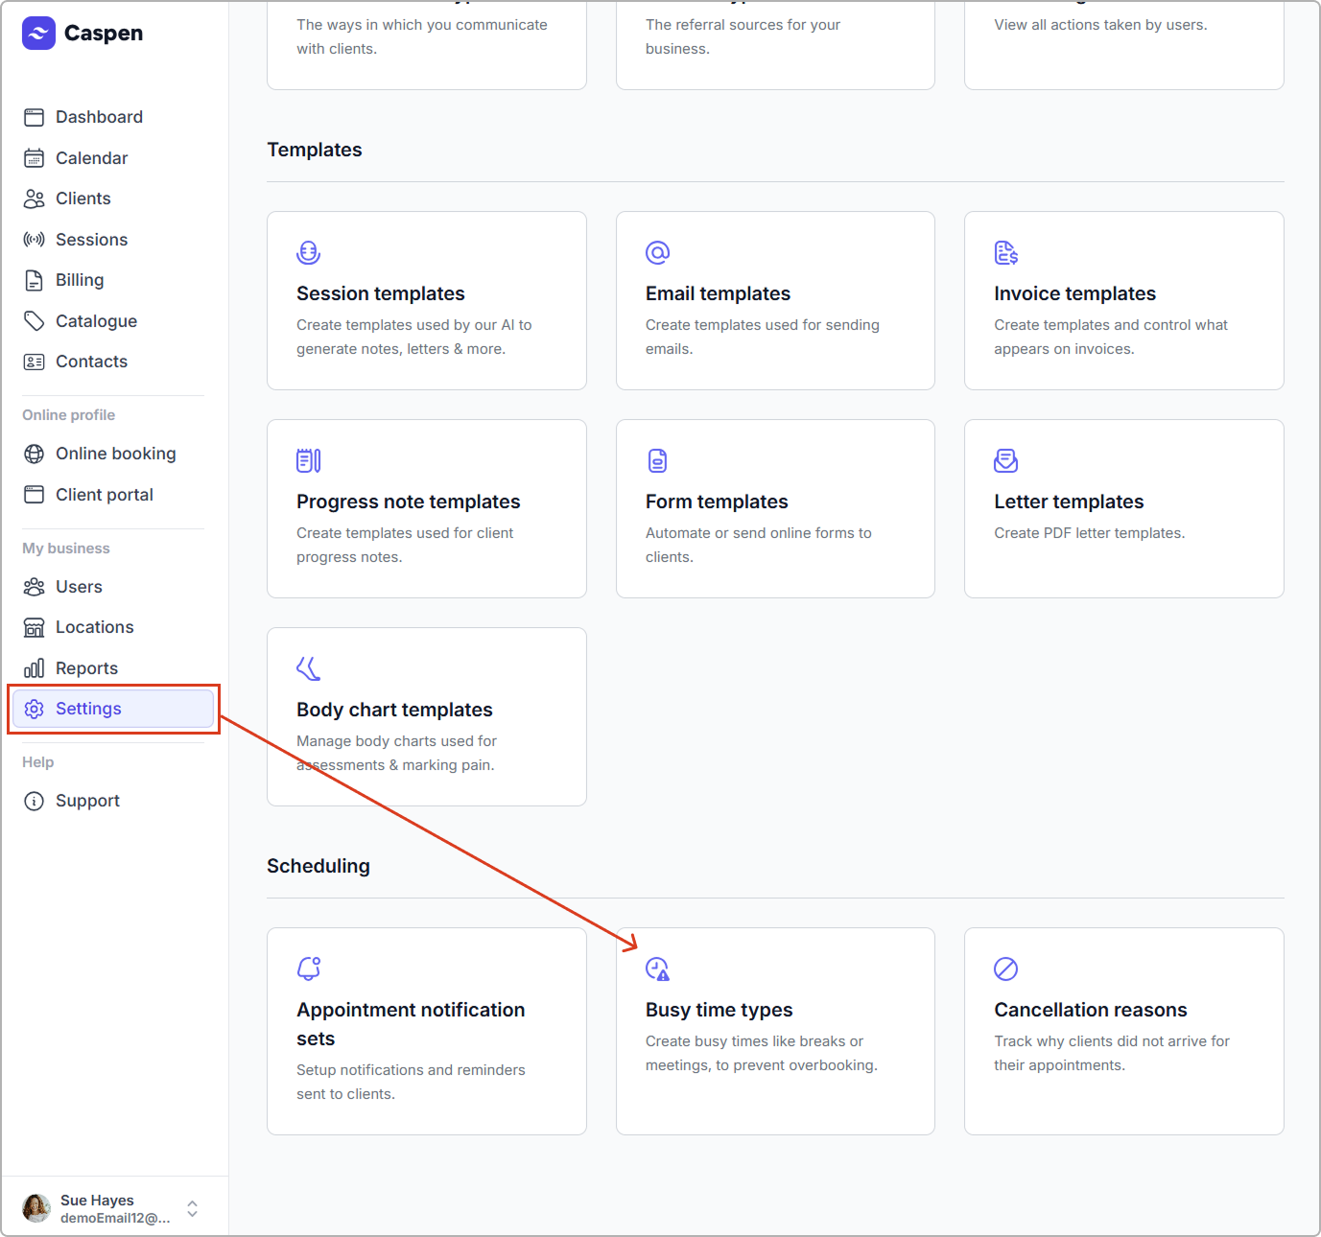Navigate to Billing in the sidebar
The height and width of the screenshot is (1237, 1321).
point(80,280)
